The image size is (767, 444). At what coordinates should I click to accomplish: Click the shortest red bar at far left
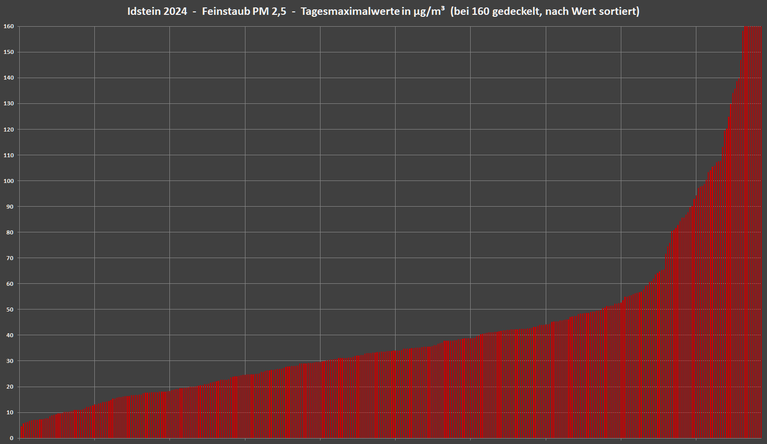point(21,432)
